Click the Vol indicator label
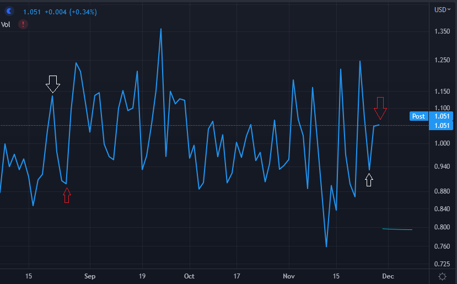Image resolution: width=457 pixels, height=284 pixels. point(6,24)
